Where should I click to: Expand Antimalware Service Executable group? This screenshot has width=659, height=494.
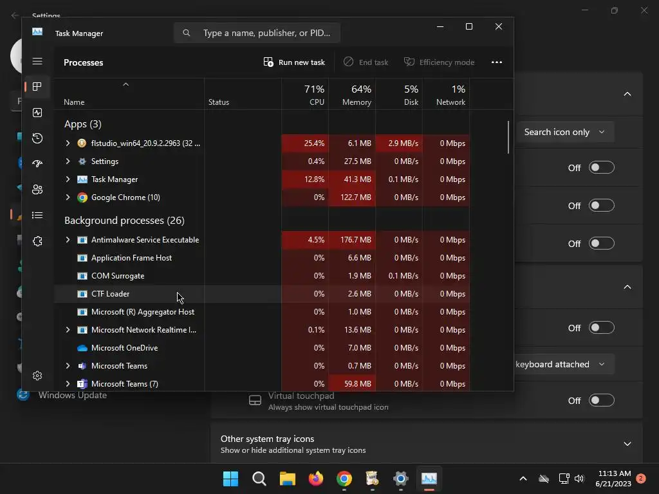[x=68, y=240]
